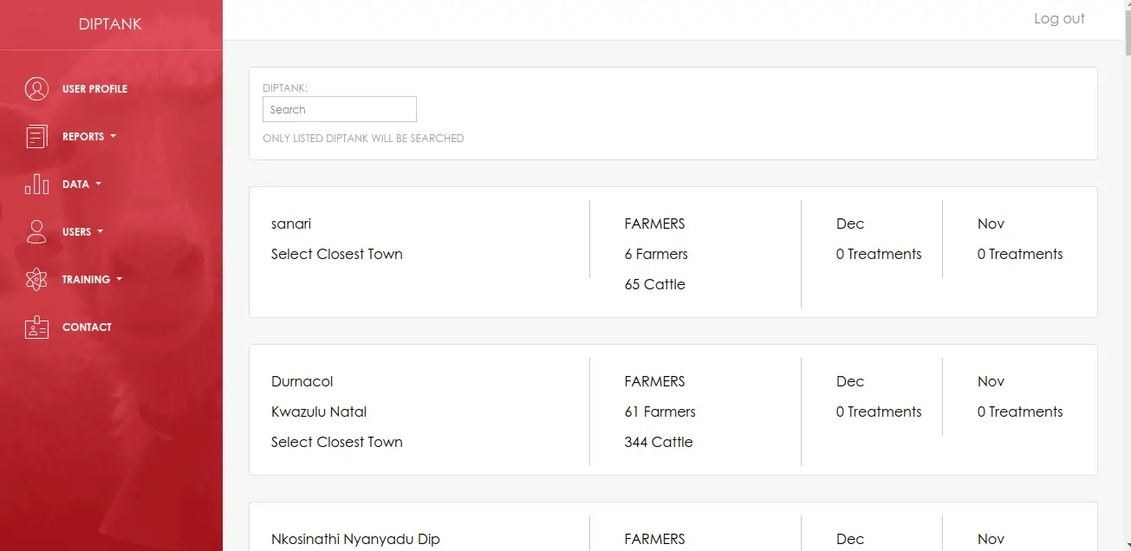Click the Reports document icon
Screen dimensions: 1131x551
pyautogui.click(x=36, y=136)
